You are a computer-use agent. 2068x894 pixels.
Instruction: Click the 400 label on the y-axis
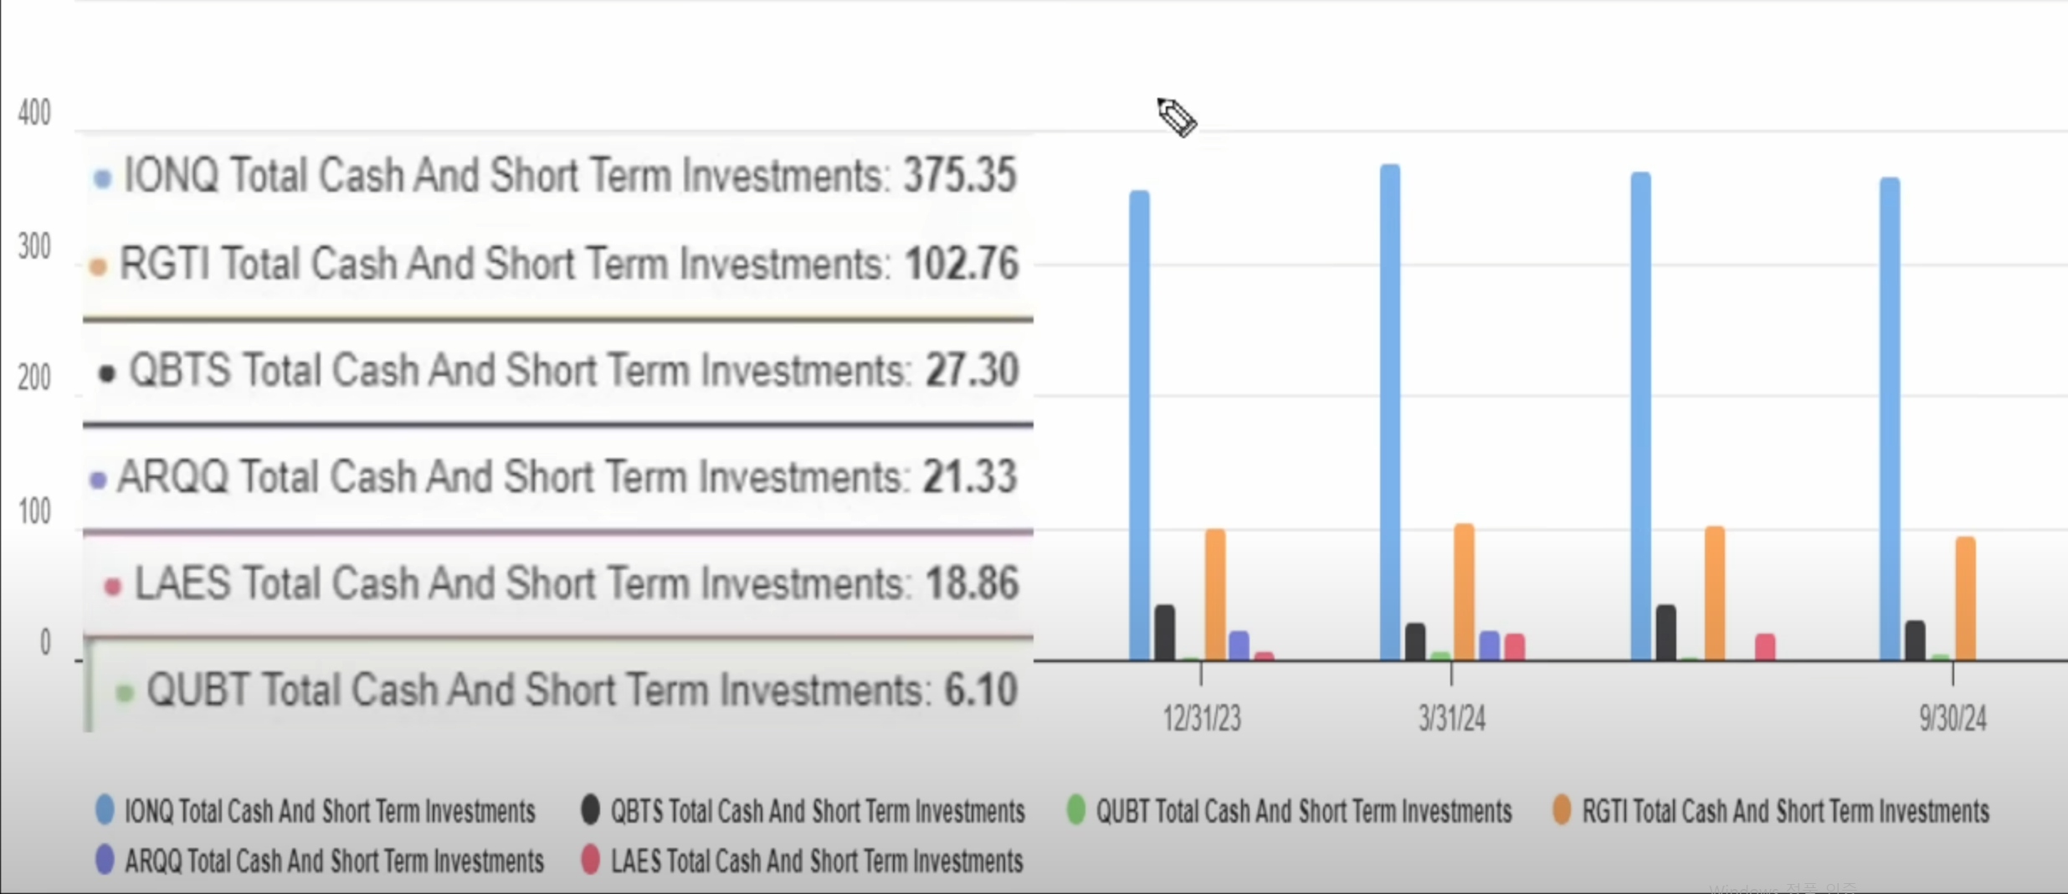pos(34,113)
